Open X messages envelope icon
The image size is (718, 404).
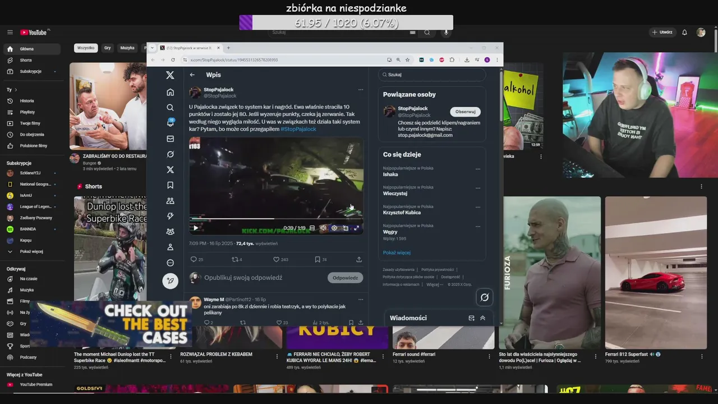tap(171, 139)
